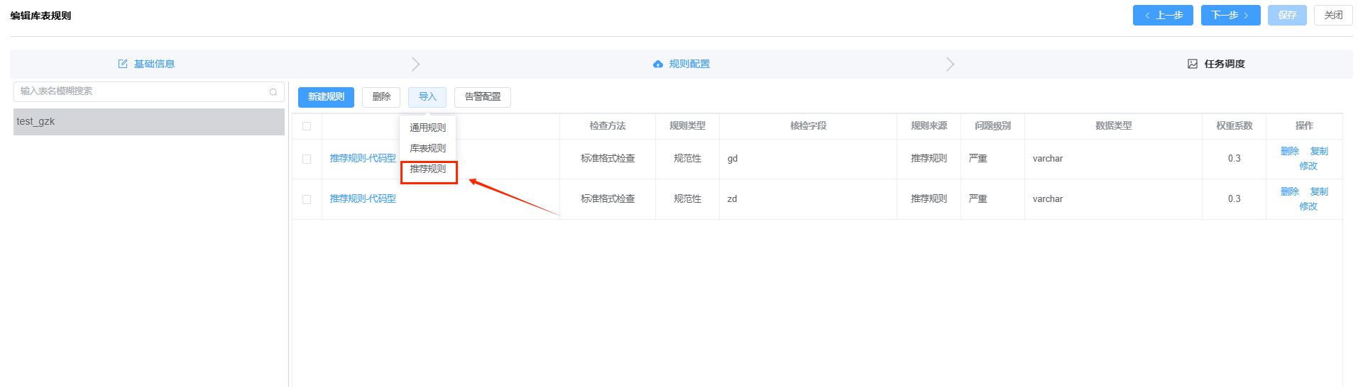Click the chevron arrow after 基础信息 step
Viewport: 1363px width, 387px height.
(x=416, y=64)
